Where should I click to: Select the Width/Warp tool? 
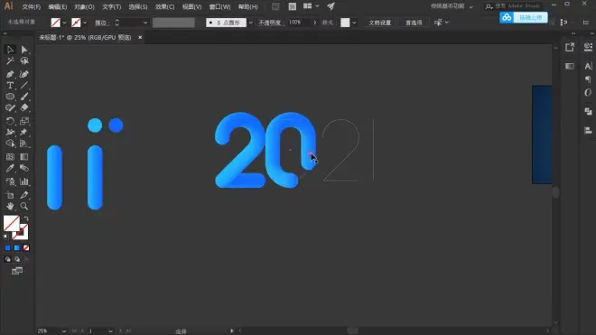pos(10,133)
